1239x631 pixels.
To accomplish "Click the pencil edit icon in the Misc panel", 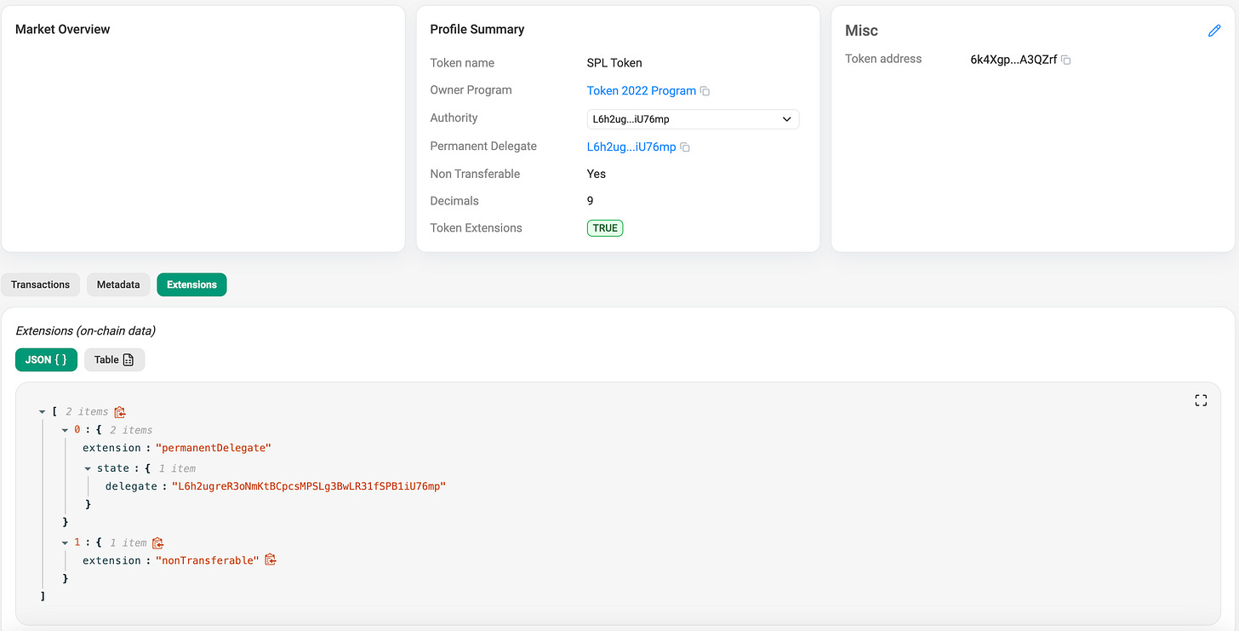I will [x=1214, y=31].
